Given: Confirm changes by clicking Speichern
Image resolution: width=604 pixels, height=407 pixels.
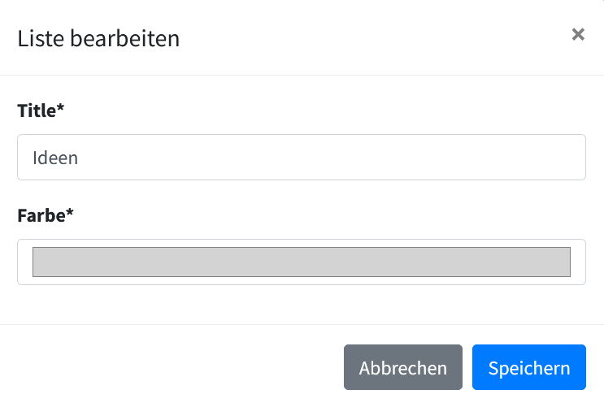Looking at the screenshot, I should 528,368.
